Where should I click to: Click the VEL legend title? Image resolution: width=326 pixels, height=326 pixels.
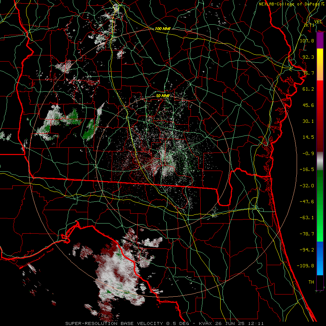tap(318, 22)
